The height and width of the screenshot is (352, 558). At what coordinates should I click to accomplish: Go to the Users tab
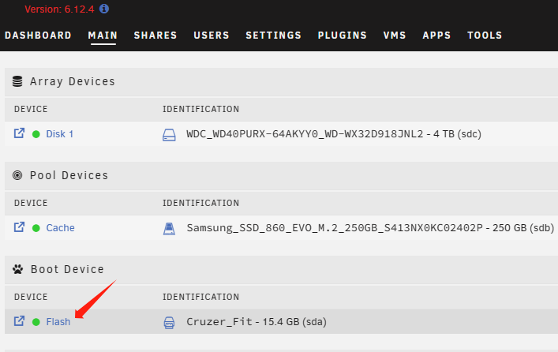coord(212,36)
